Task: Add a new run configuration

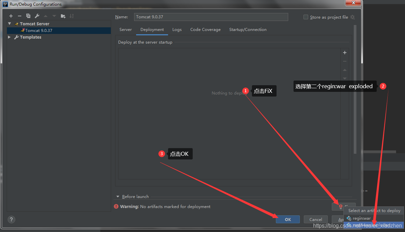Action: [11, 16]
